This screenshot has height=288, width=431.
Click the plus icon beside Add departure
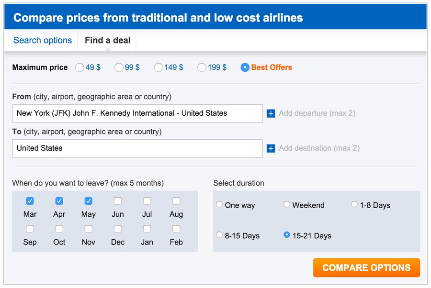tap(271, 113)
